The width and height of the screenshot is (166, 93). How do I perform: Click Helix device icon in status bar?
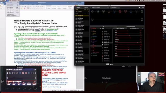[107, 64]
